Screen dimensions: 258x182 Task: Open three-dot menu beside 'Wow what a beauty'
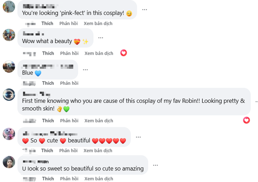(x=100, y=38)
